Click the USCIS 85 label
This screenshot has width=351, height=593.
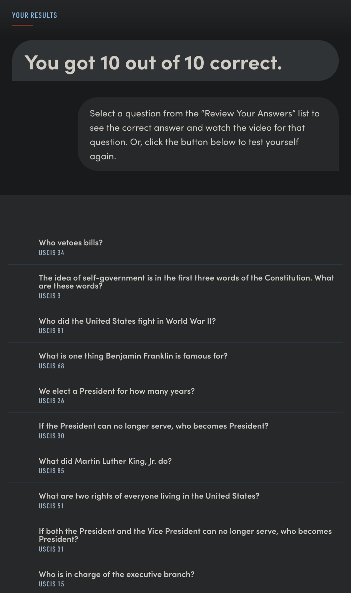[x=52, y=471]
